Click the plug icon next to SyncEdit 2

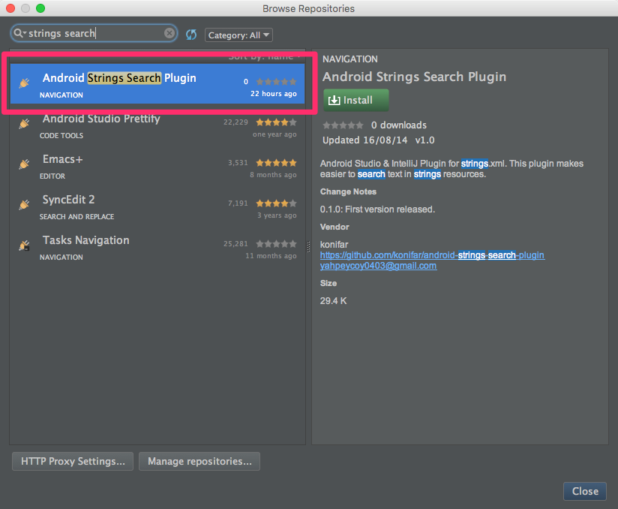click(x=25, y=204)
